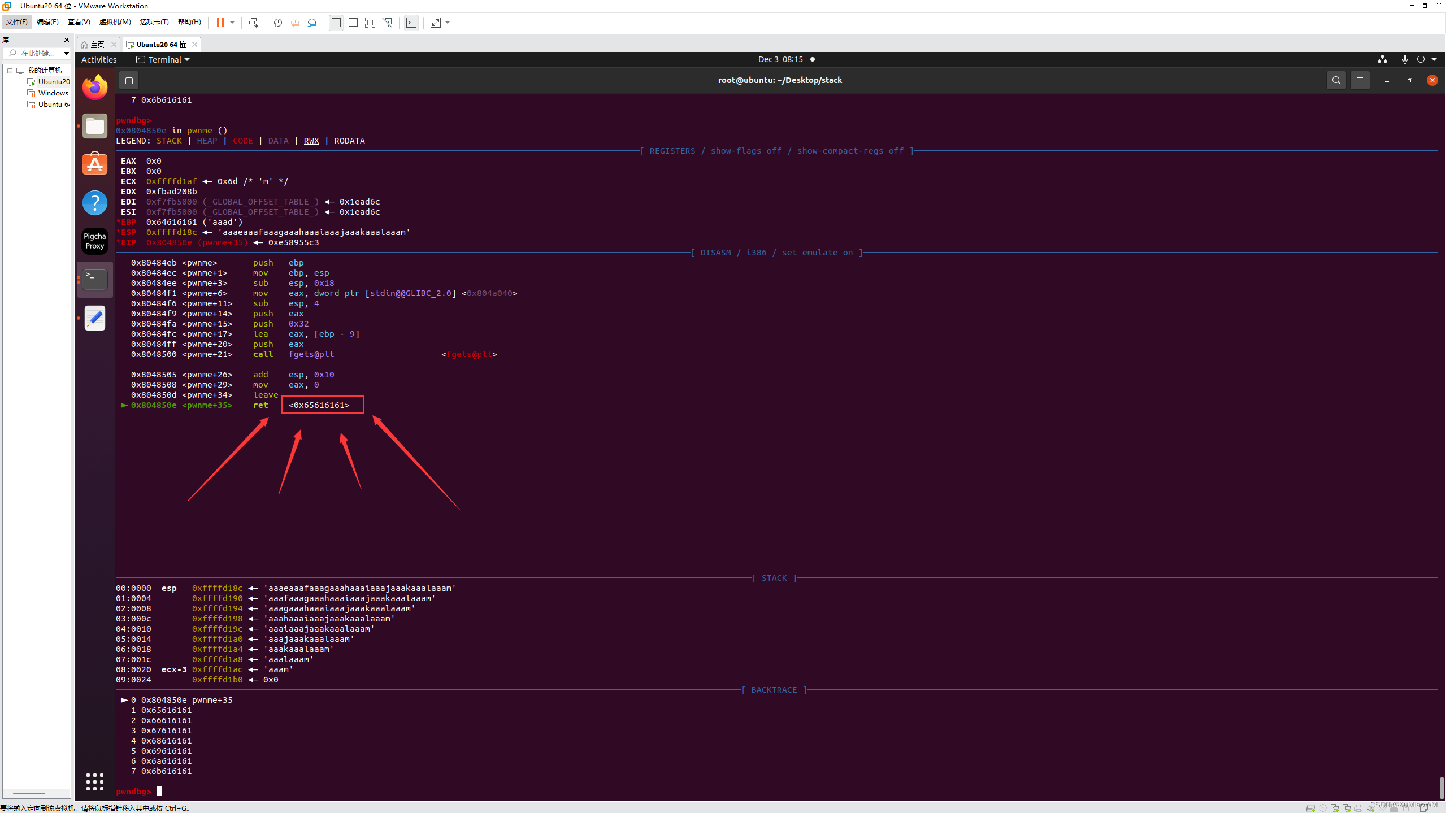Click the terminal vertical scrollbar handle
This screenshot has width=1446, height=813.
click(x=1441, y=787)
